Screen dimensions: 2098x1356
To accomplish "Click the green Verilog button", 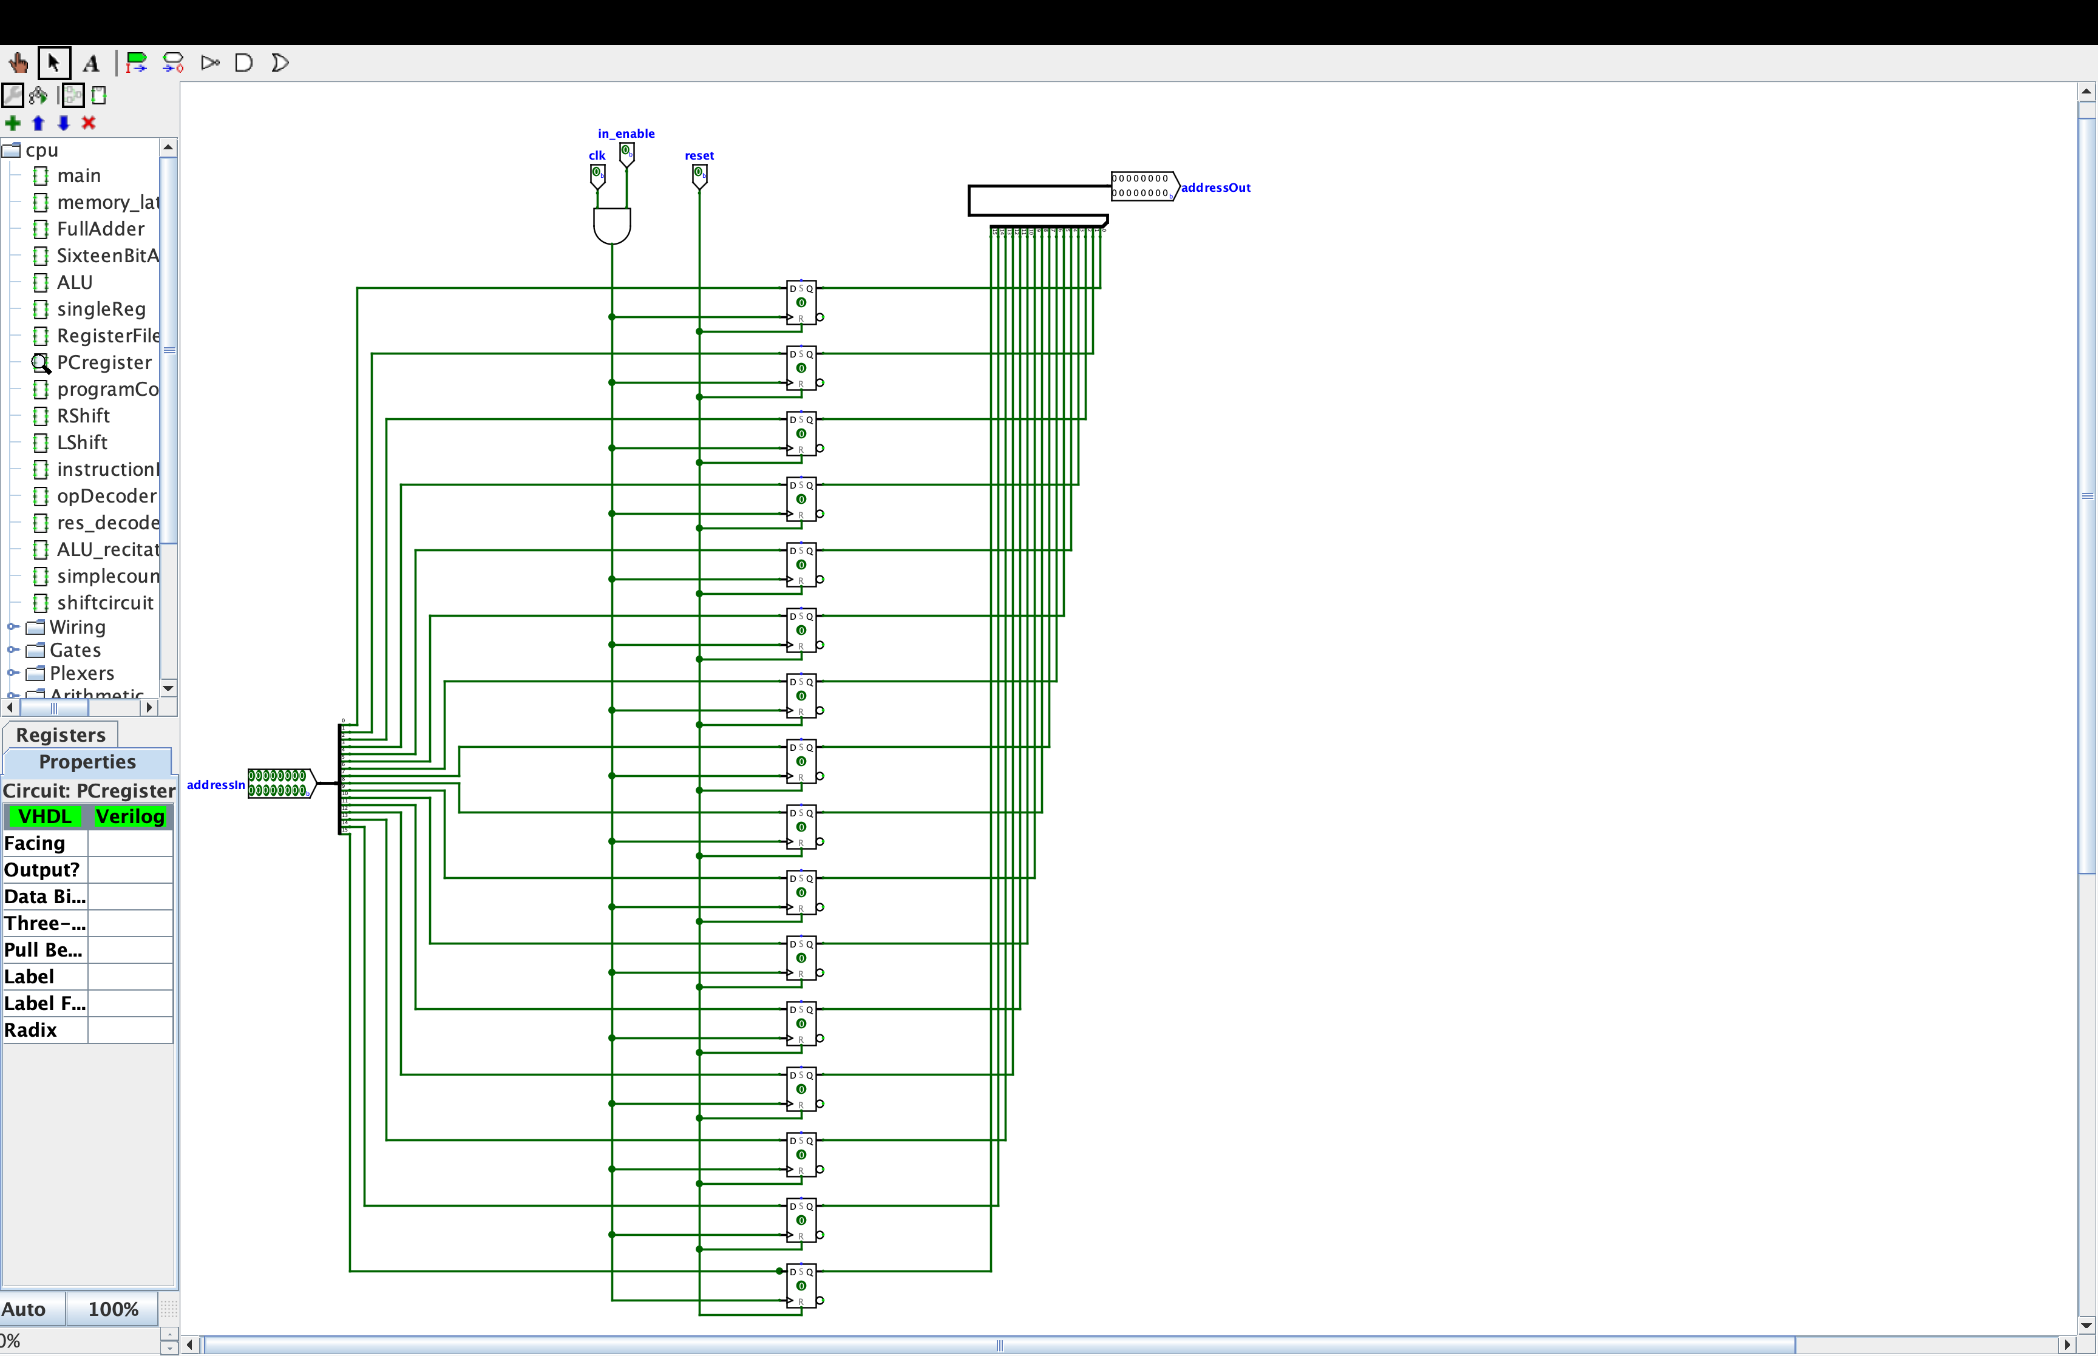I will (x=129, y=816).
